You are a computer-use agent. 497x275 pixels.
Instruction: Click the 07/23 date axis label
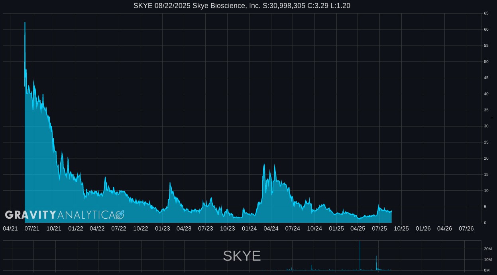(x=206, y=228)
